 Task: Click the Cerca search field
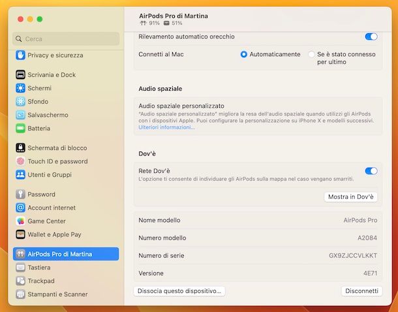(66, 39)
